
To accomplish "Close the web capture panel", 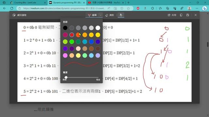I will pos(196,15).
